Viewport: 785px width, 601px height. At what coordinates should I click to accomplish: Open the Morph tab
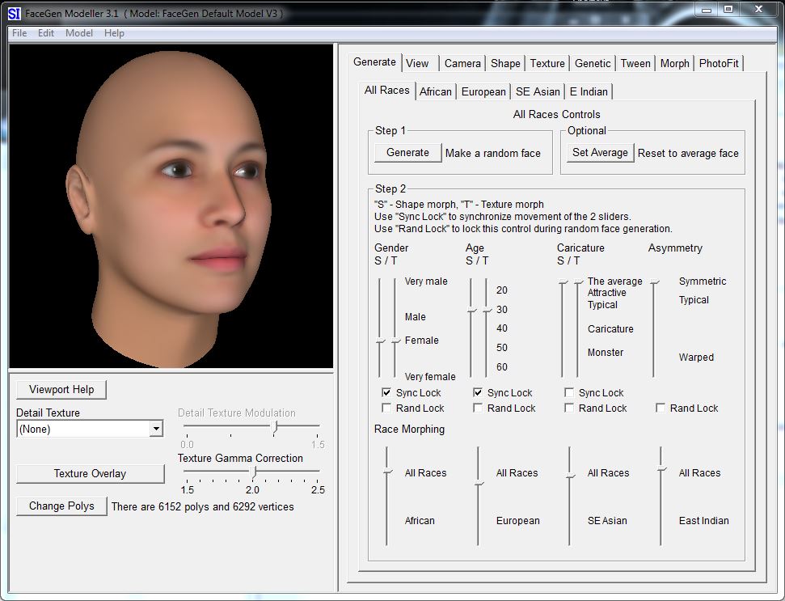click(x=674, y=63)
